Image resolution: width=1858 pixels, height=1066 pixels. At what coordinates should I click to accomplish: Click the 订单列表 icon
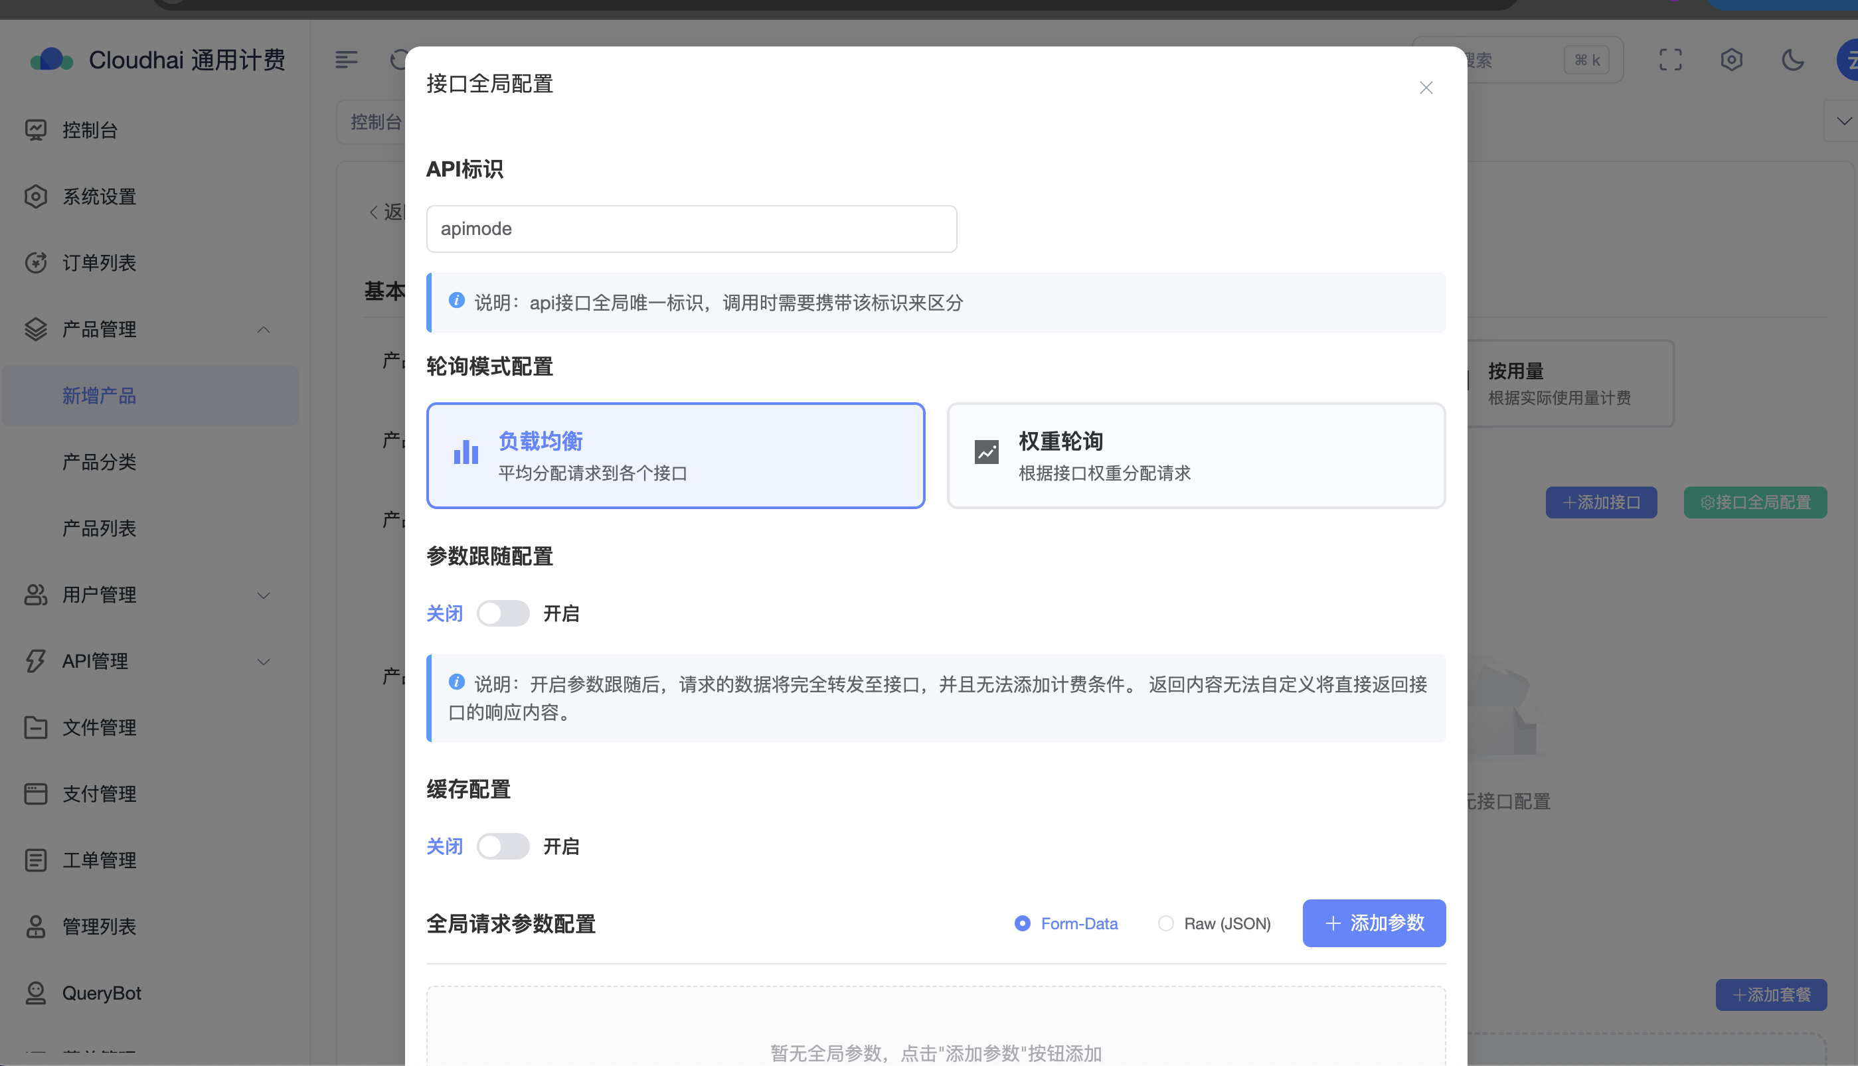35,262
